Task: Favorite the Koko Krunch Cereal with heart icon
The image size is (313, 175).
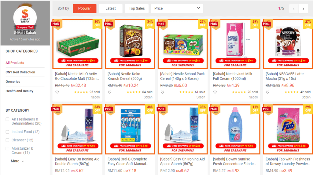Action: [x=110, y=92]
